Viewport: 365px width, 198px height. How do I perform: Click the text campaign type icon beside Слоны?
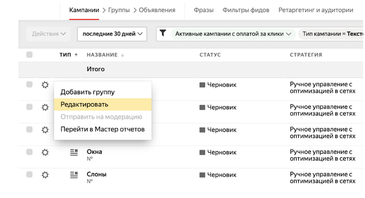pyautogui.click(x=74, y=175)
